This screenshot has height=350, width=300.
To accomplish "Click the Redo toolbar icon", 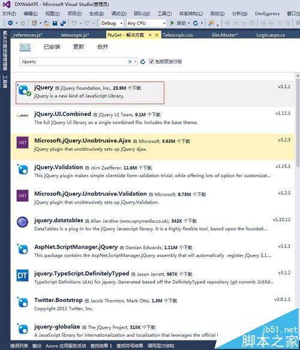I will pos(87,23).
